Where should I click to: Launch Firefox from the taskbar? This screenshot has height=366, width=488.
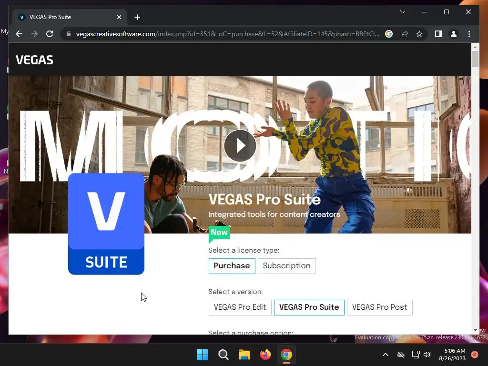[265, 355]
